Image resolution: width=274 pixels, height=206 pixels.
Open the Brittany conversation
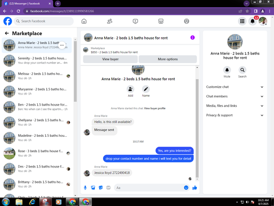37,184
